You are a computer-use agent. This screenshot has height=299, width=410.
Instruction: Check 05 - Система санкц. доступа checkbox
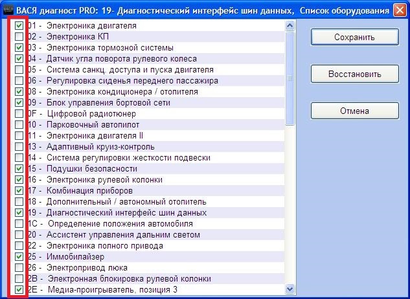pyautogui.click(x=19, y=69)
